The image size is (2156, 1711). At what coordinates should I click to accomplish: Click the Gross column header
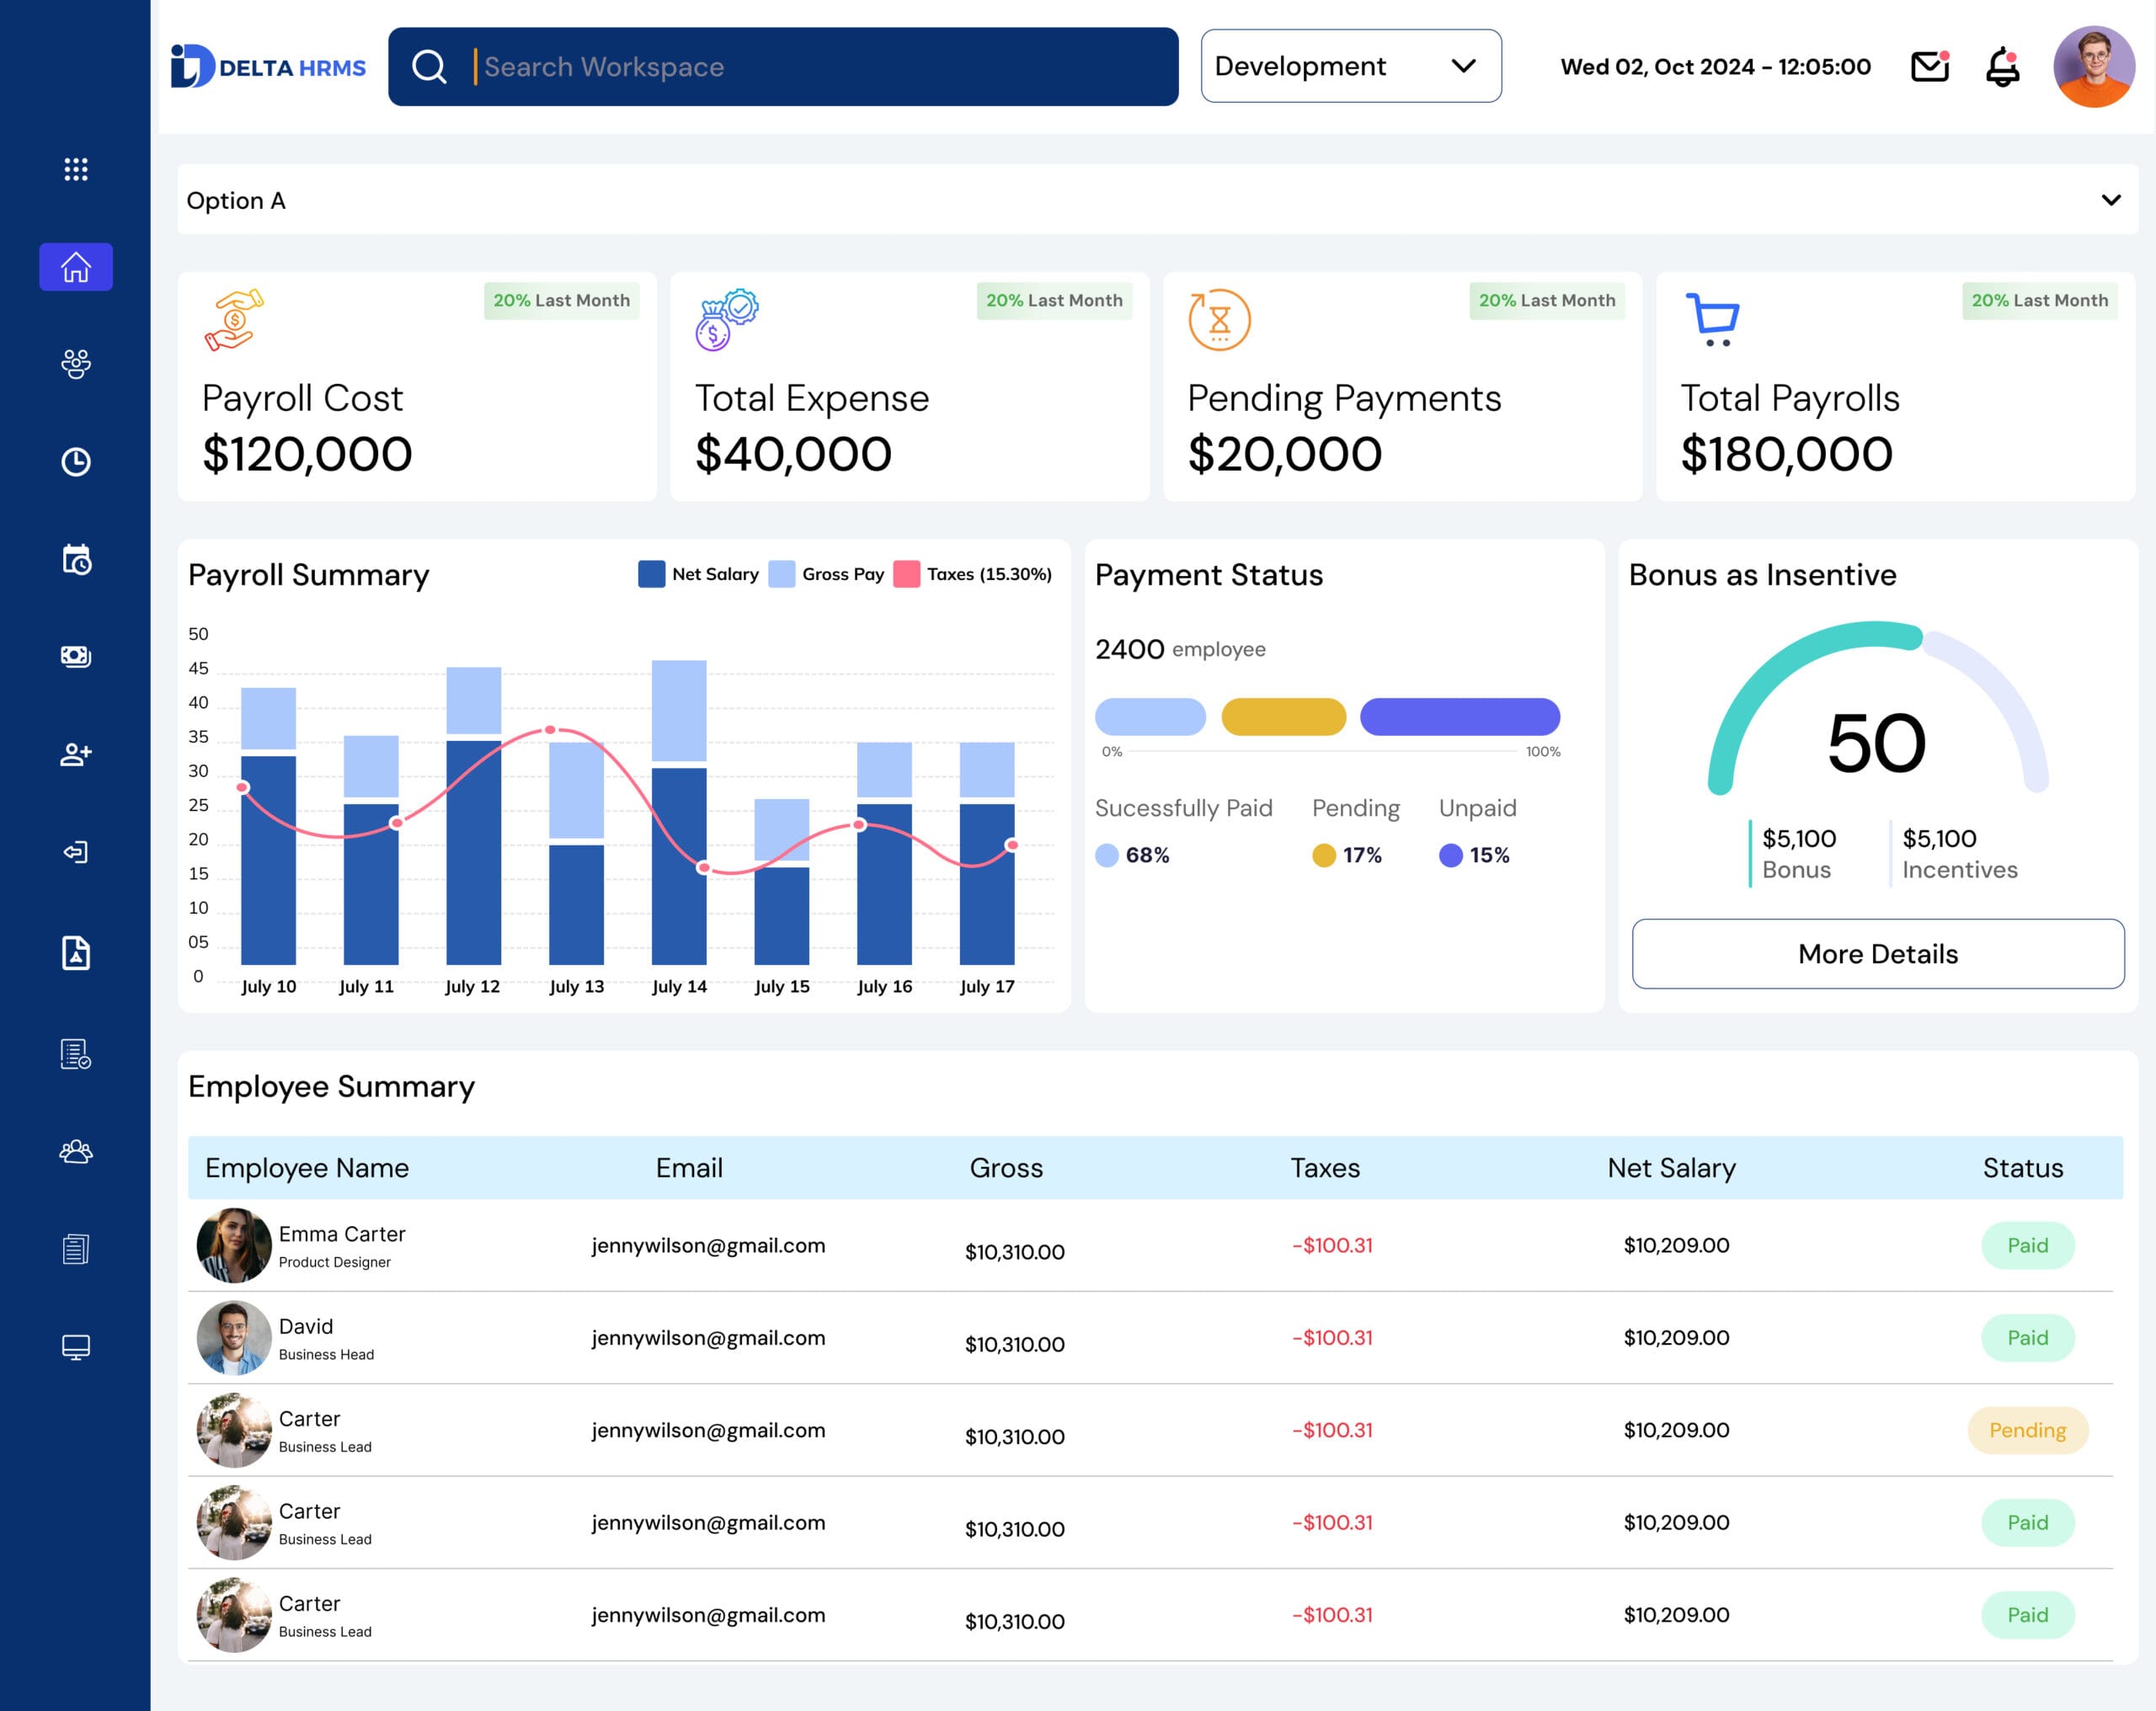point(1006,1168)
